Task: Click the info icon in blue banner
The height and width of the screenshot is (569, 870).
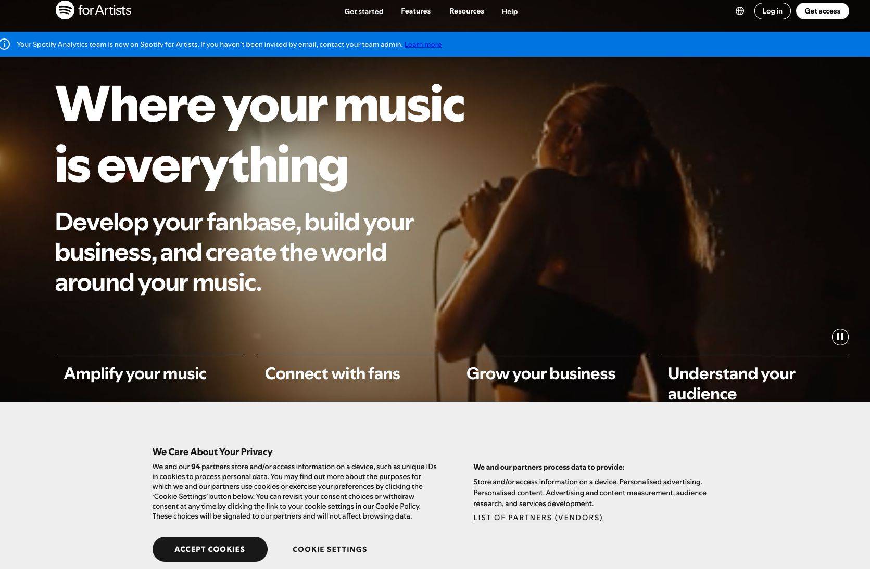Action: click(x=5, y=44)
